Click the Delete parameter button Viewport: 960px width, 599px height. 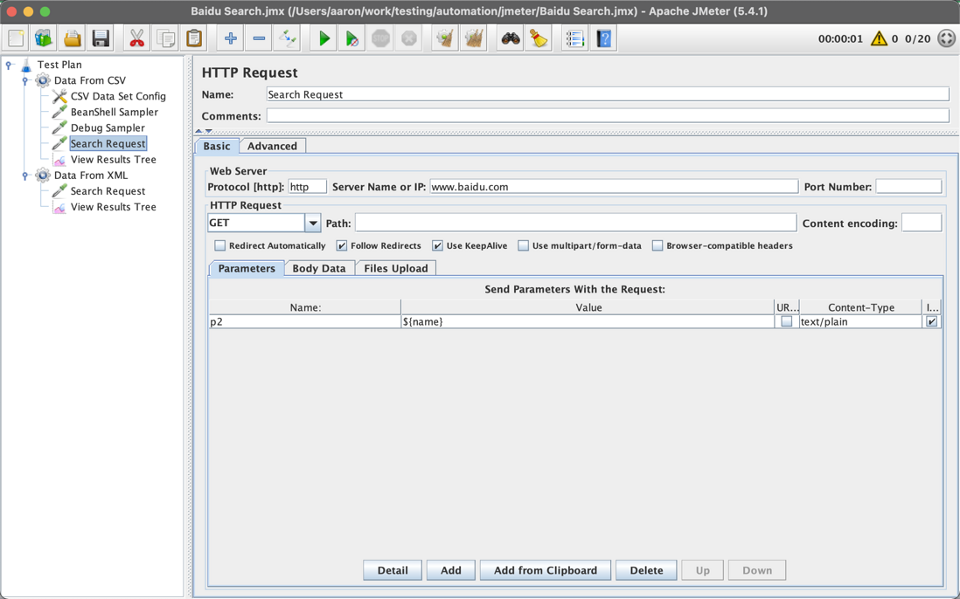tap(646, 570)
